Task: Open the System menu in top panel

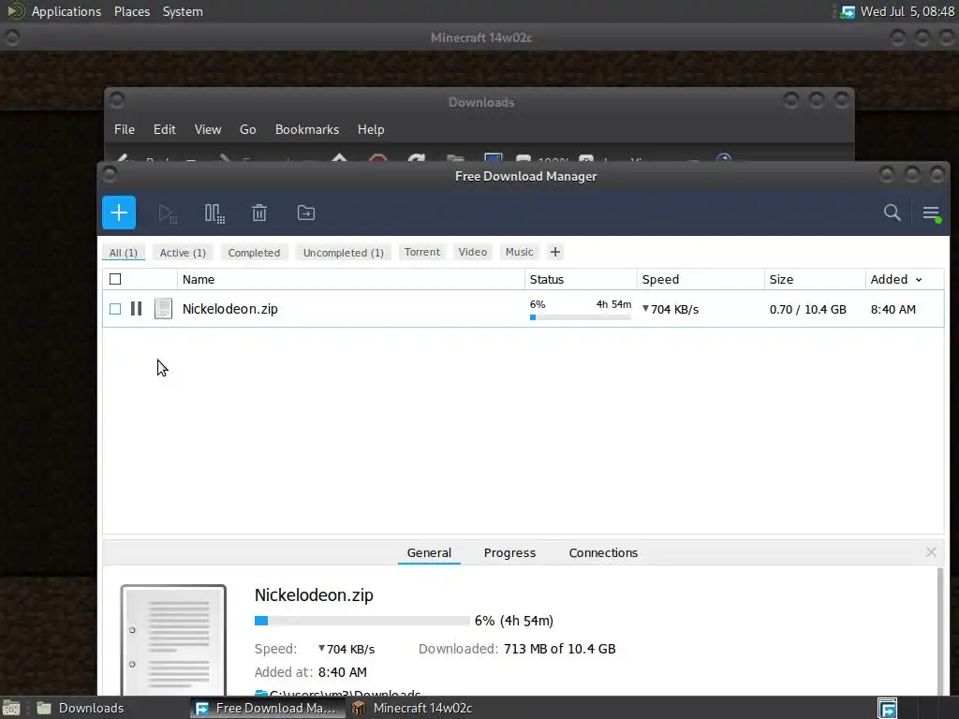Action: [x=183, y=11]
